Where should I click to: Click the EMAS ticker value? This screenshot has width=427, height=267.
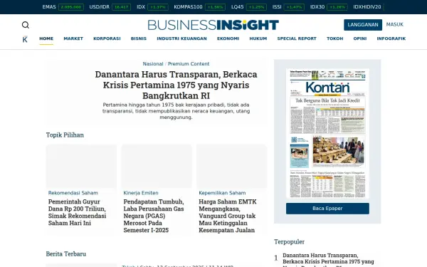(x=70, y=7)
